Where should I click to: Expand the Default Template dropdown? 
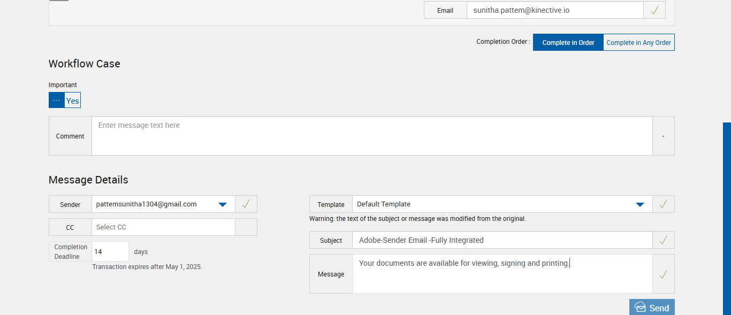pos(639,204)
